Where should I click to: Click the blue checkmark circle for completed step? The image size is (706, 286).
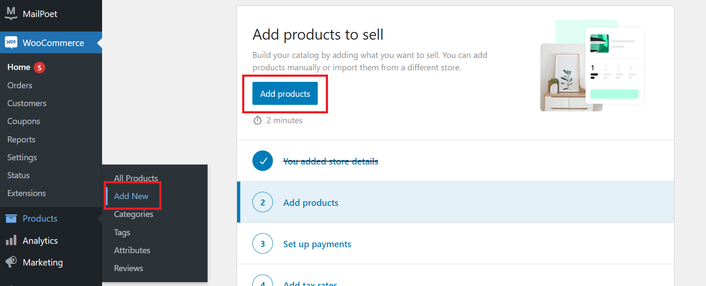tap(262, 161)
